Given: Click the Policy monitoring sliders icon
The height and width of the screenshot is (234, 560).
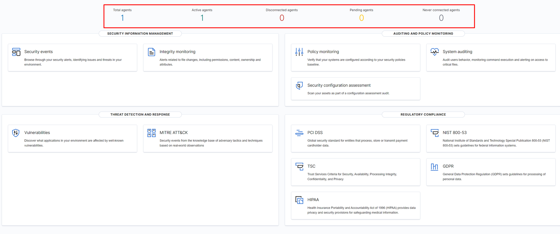Looking at the screenshot, I should (299, 52).
